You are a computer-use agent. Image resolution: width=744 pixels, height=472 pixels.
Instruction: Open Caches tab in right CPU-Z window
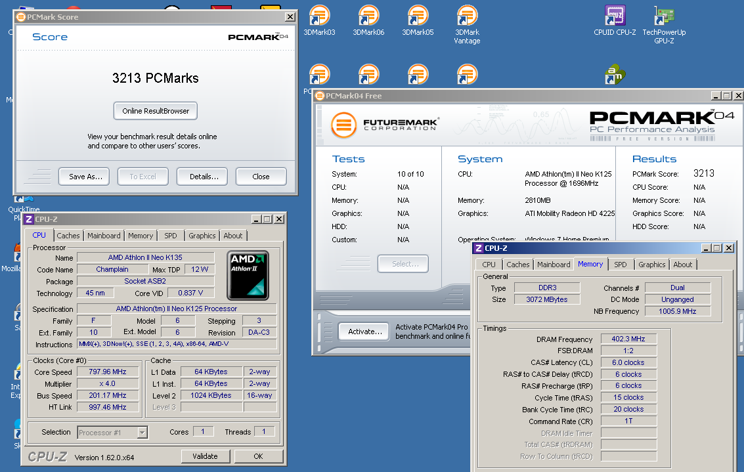(x=517, y=265)
